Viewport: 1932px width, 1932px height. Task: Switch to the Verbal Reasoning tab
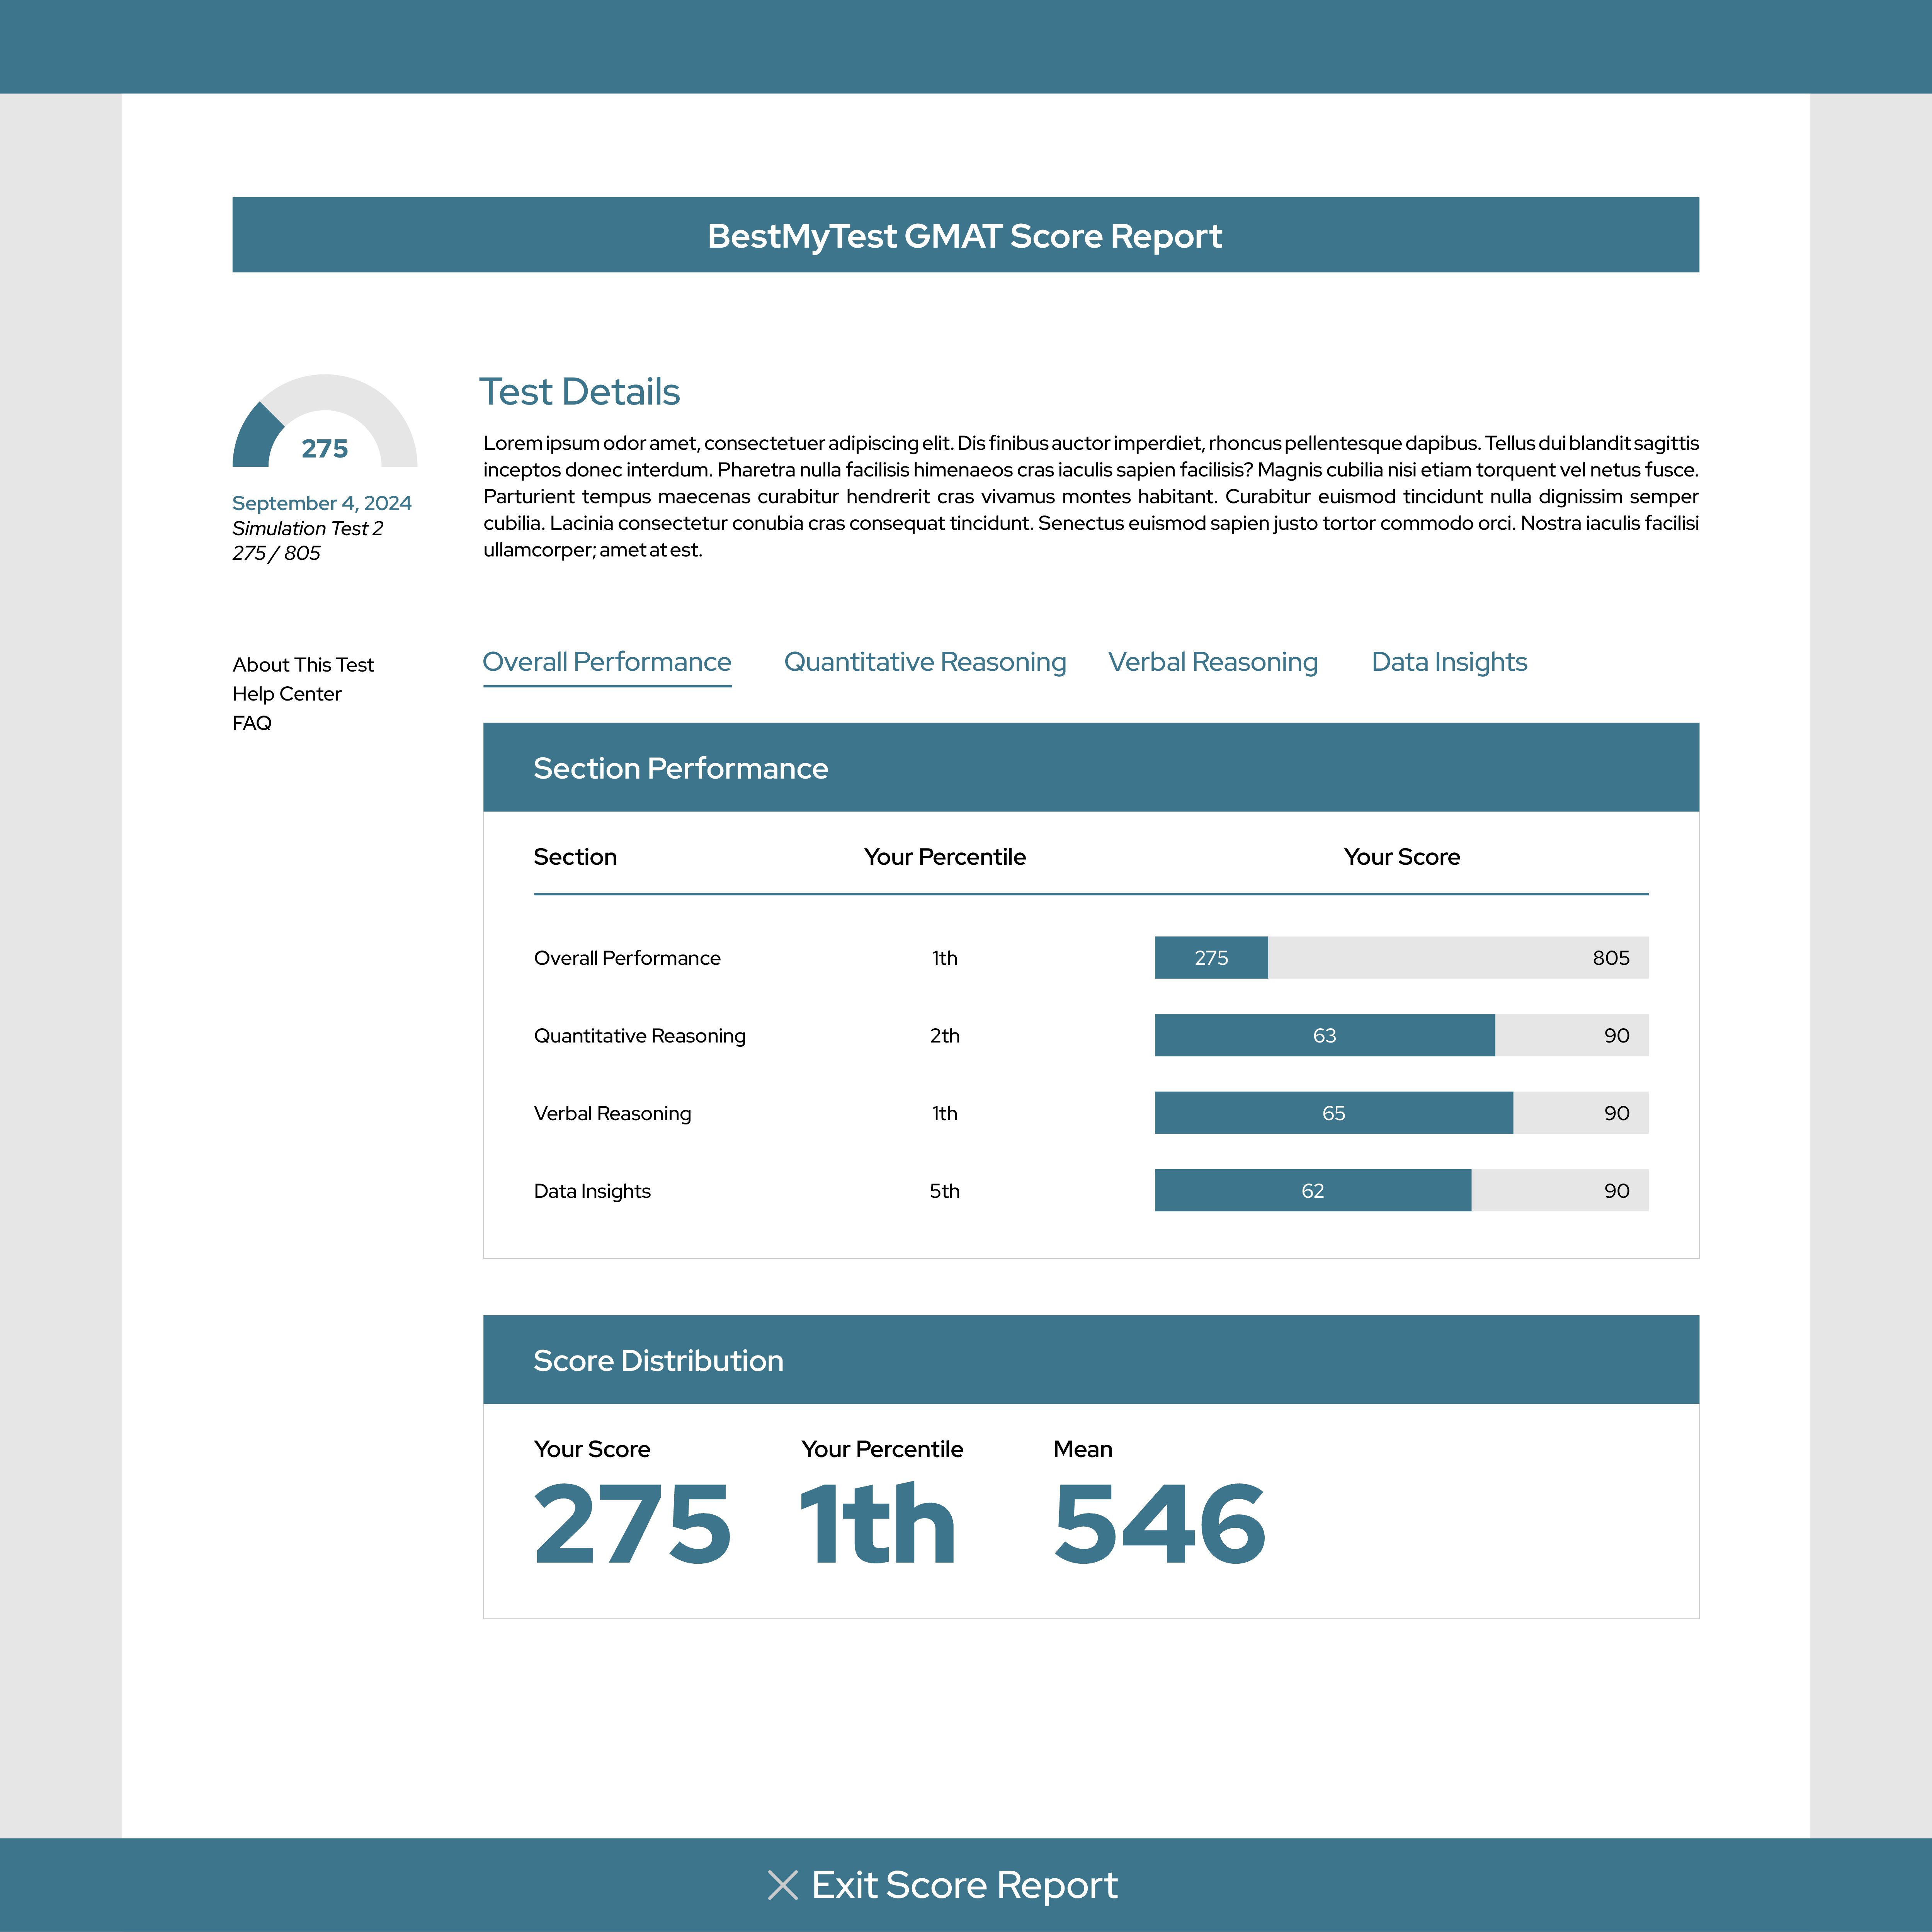point(1213,662)
